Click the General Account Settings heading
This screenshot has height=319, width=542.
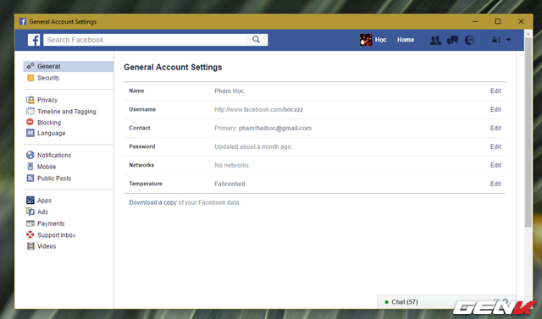point(173,68)
